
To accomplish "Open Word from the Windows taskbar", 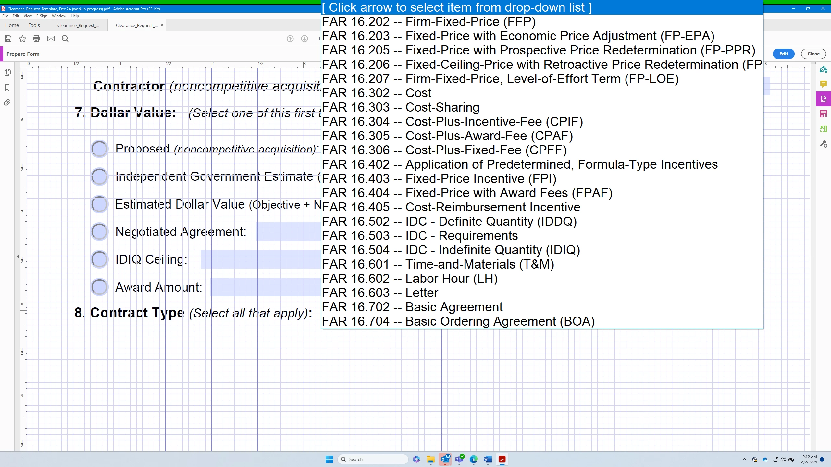I will click(x=488, y=459).
